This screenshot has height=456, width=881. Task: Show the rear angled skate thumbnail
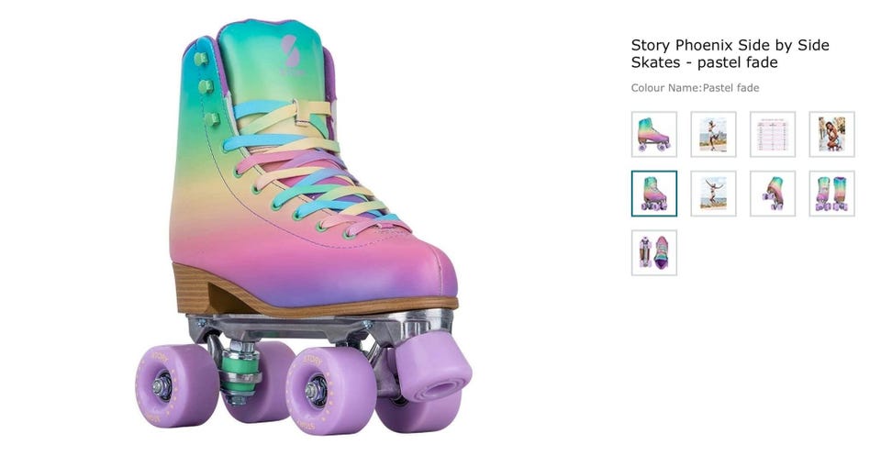coord(772,194)
